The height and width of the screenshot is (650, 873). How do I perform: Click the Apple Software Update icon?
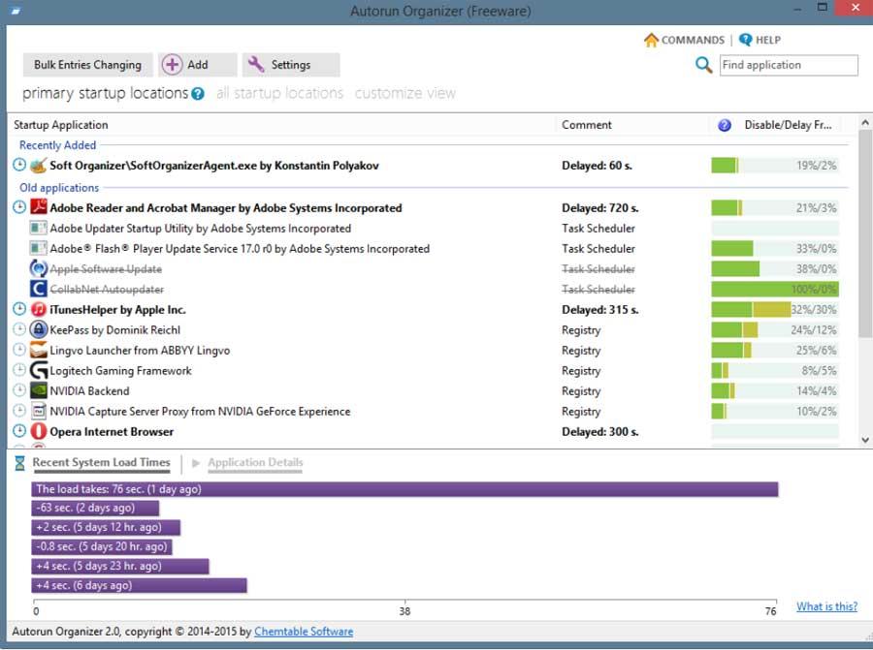click(x=39, y=268)
